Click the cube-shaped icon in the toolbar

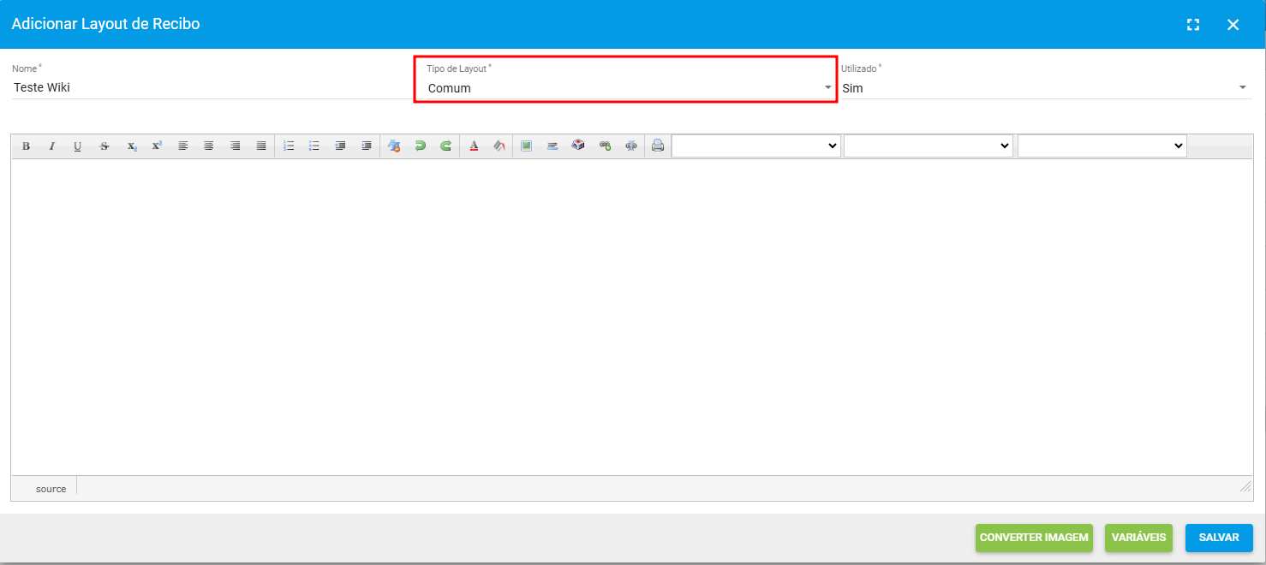[578, 146]
